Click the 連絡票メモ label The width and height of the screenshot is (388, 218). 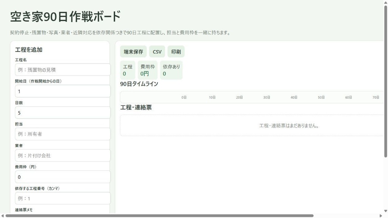coord(24,210)
